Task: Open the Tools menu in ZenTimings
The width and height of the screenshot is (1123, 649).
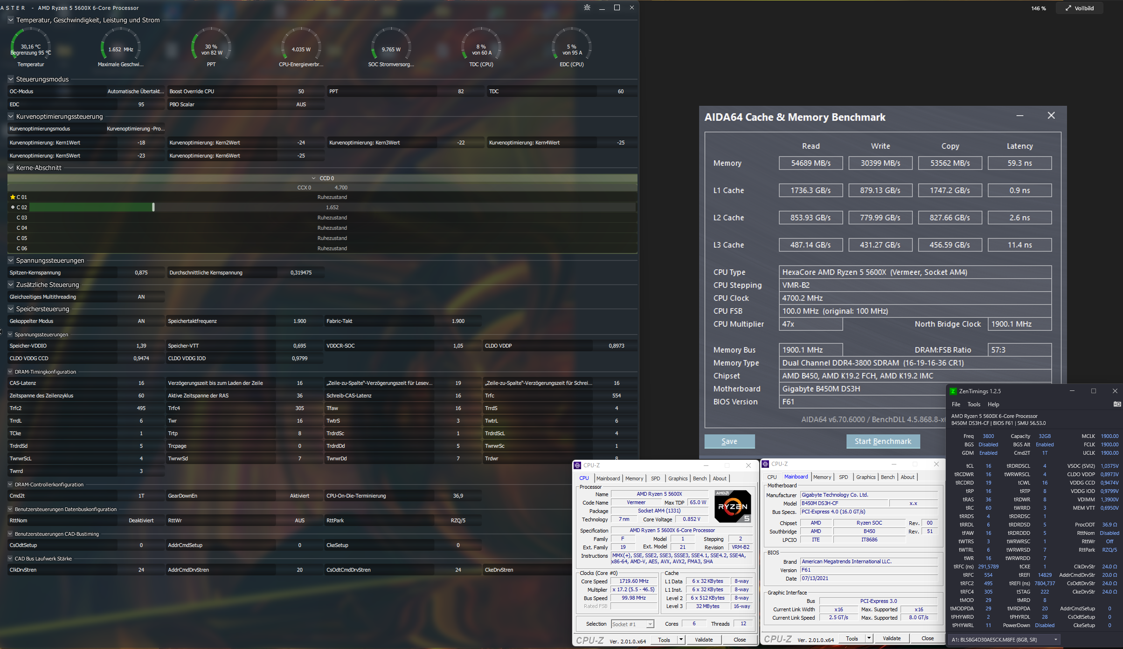Action: tap(974, 404)
